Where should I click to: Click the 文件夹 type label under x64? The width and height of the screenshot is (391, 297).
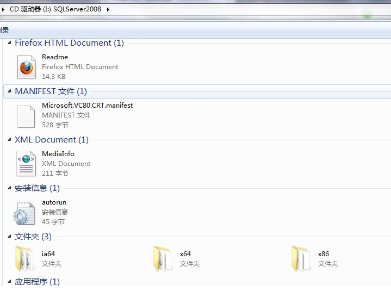point(190,264)
